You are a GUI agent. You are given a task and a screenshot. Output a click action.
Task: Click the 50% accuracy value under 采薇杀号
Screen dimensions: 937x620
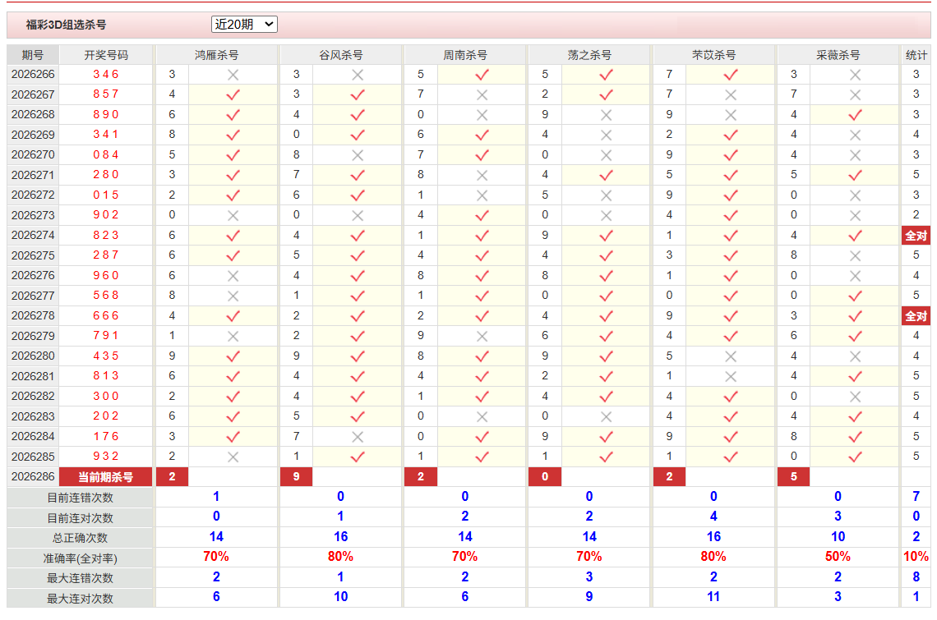838,557
